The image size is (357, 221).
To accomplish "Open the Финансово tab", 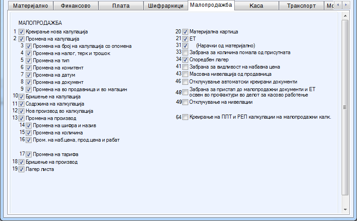I will point(75,6).
